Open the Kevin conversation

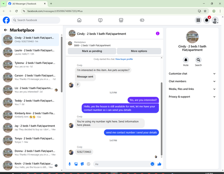point(30,166)
